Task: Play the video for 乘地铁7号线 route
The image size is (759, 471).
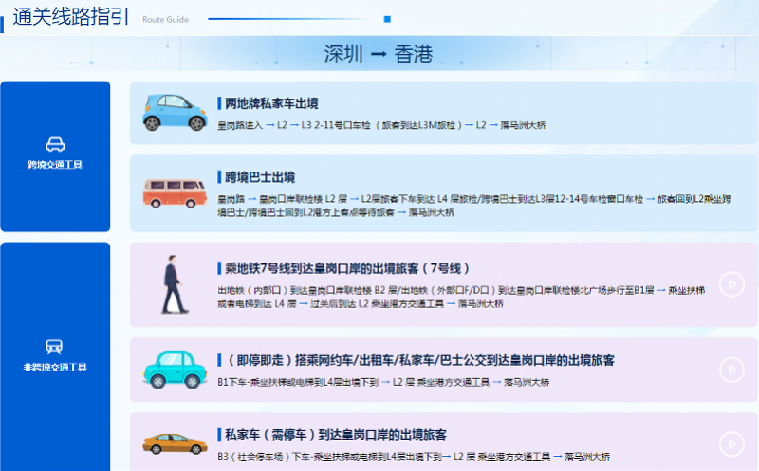Action: [x=731, y=284]
